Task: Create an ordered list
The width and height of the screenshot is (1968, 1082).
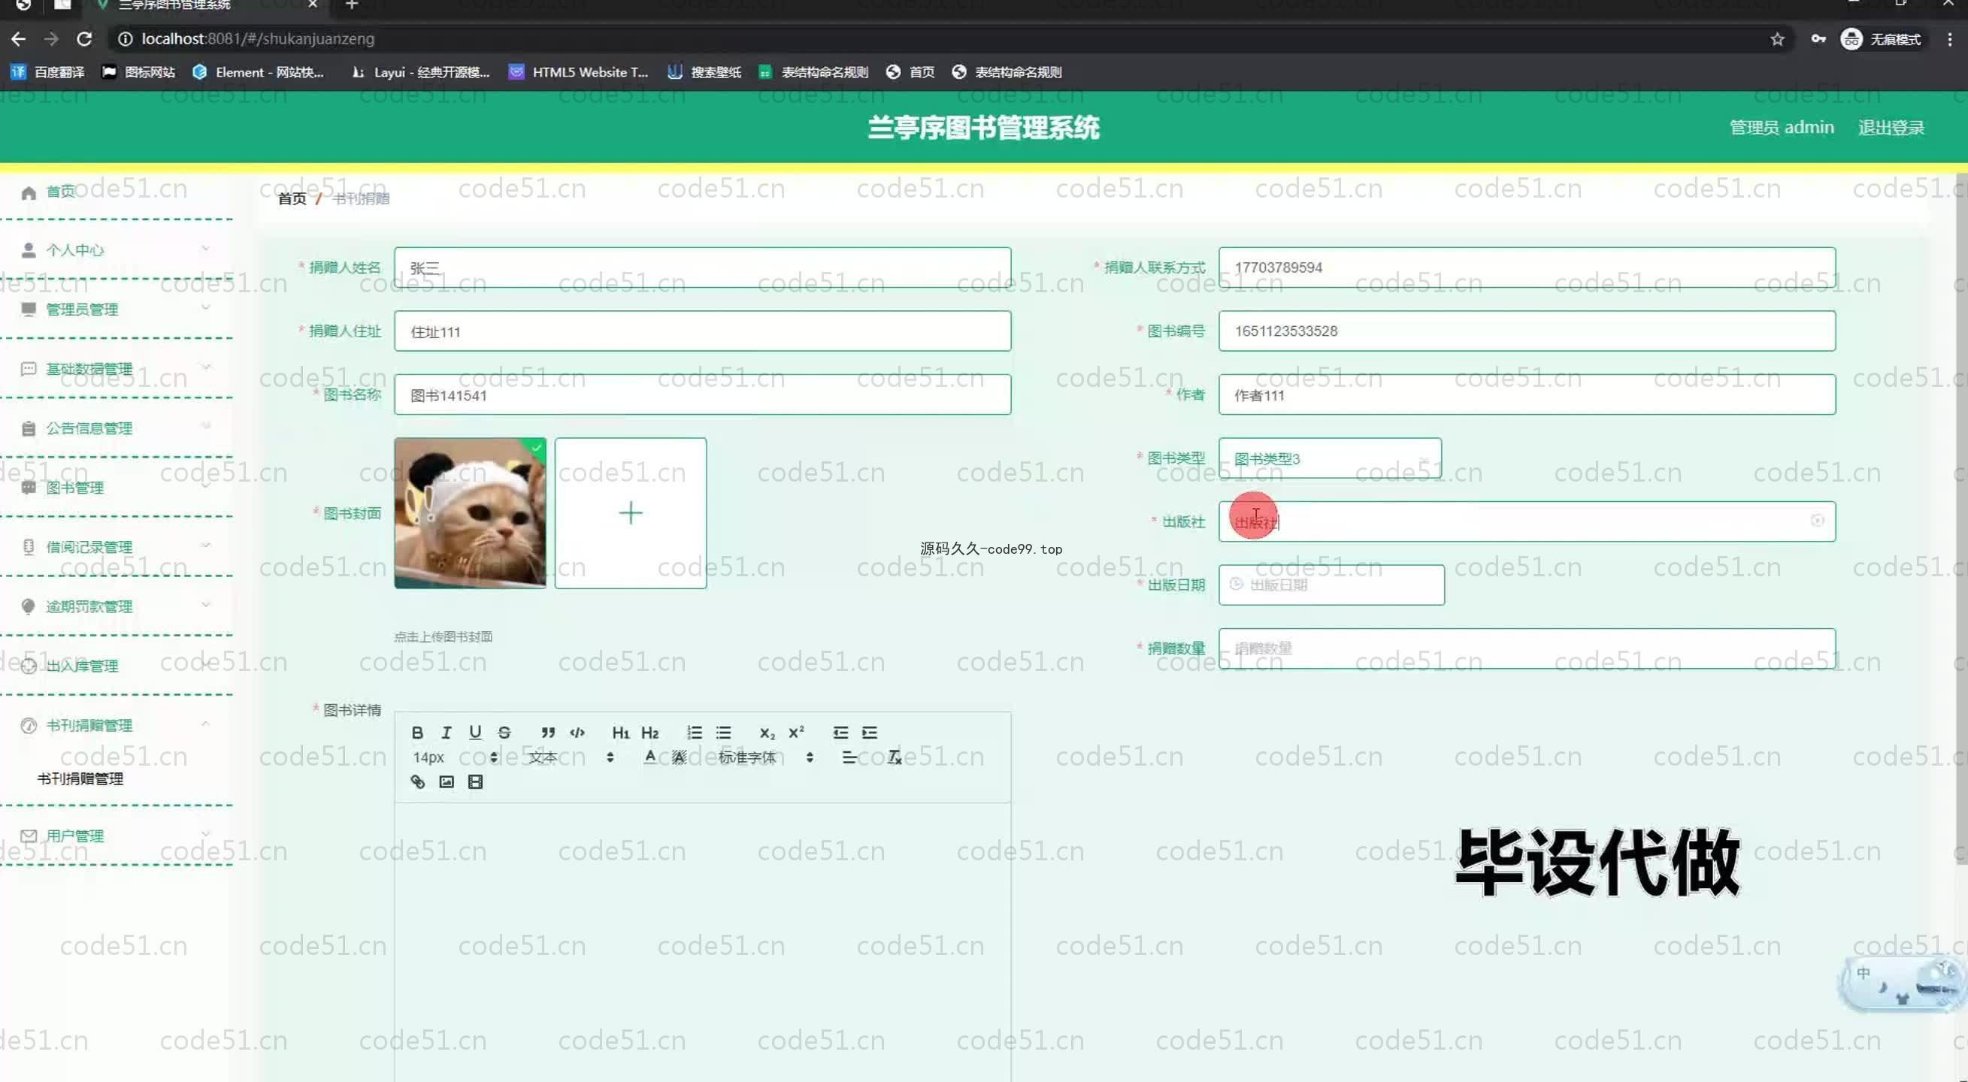Action: click(694, 733)
